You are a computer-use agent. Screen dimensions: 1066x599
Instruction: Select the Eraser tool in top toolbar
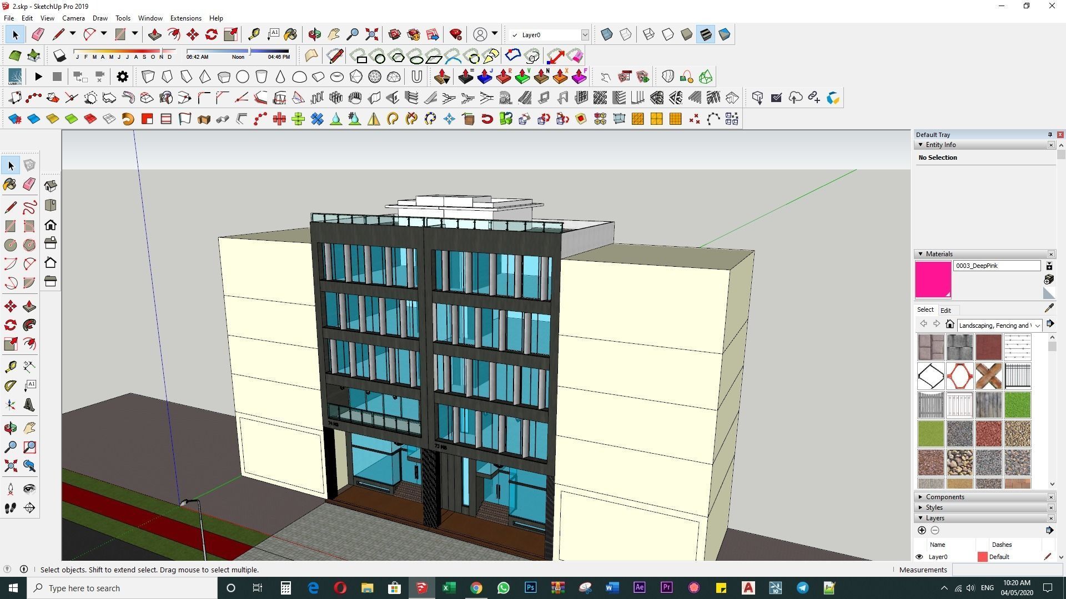(x=38, y=35)
